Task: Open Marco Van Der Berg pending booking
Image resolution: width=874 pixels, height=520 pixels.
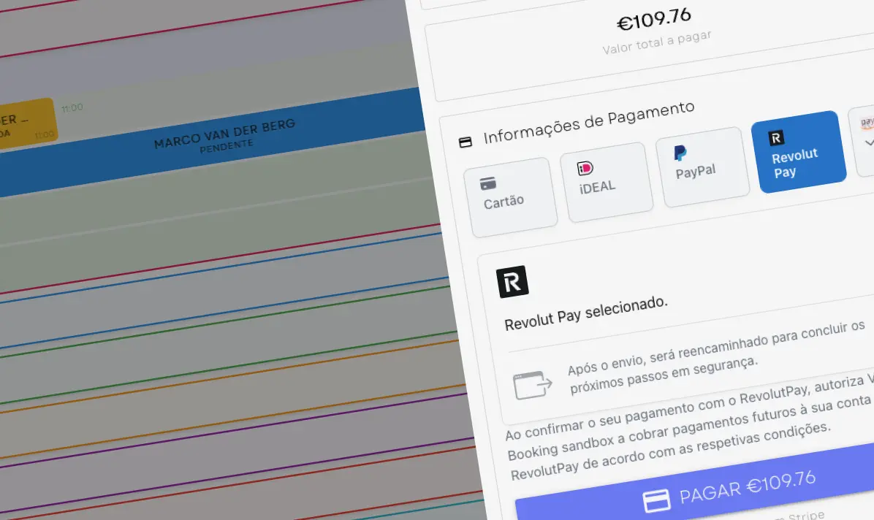Action: [x=212, y=142]
